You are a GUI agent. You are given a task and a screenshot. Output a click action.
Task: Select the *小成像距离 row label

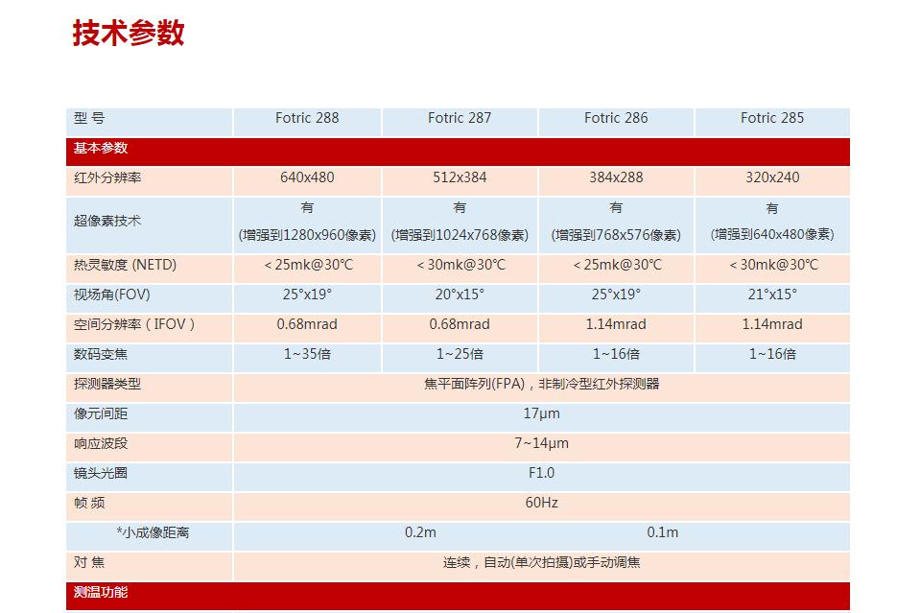(153, 532)
